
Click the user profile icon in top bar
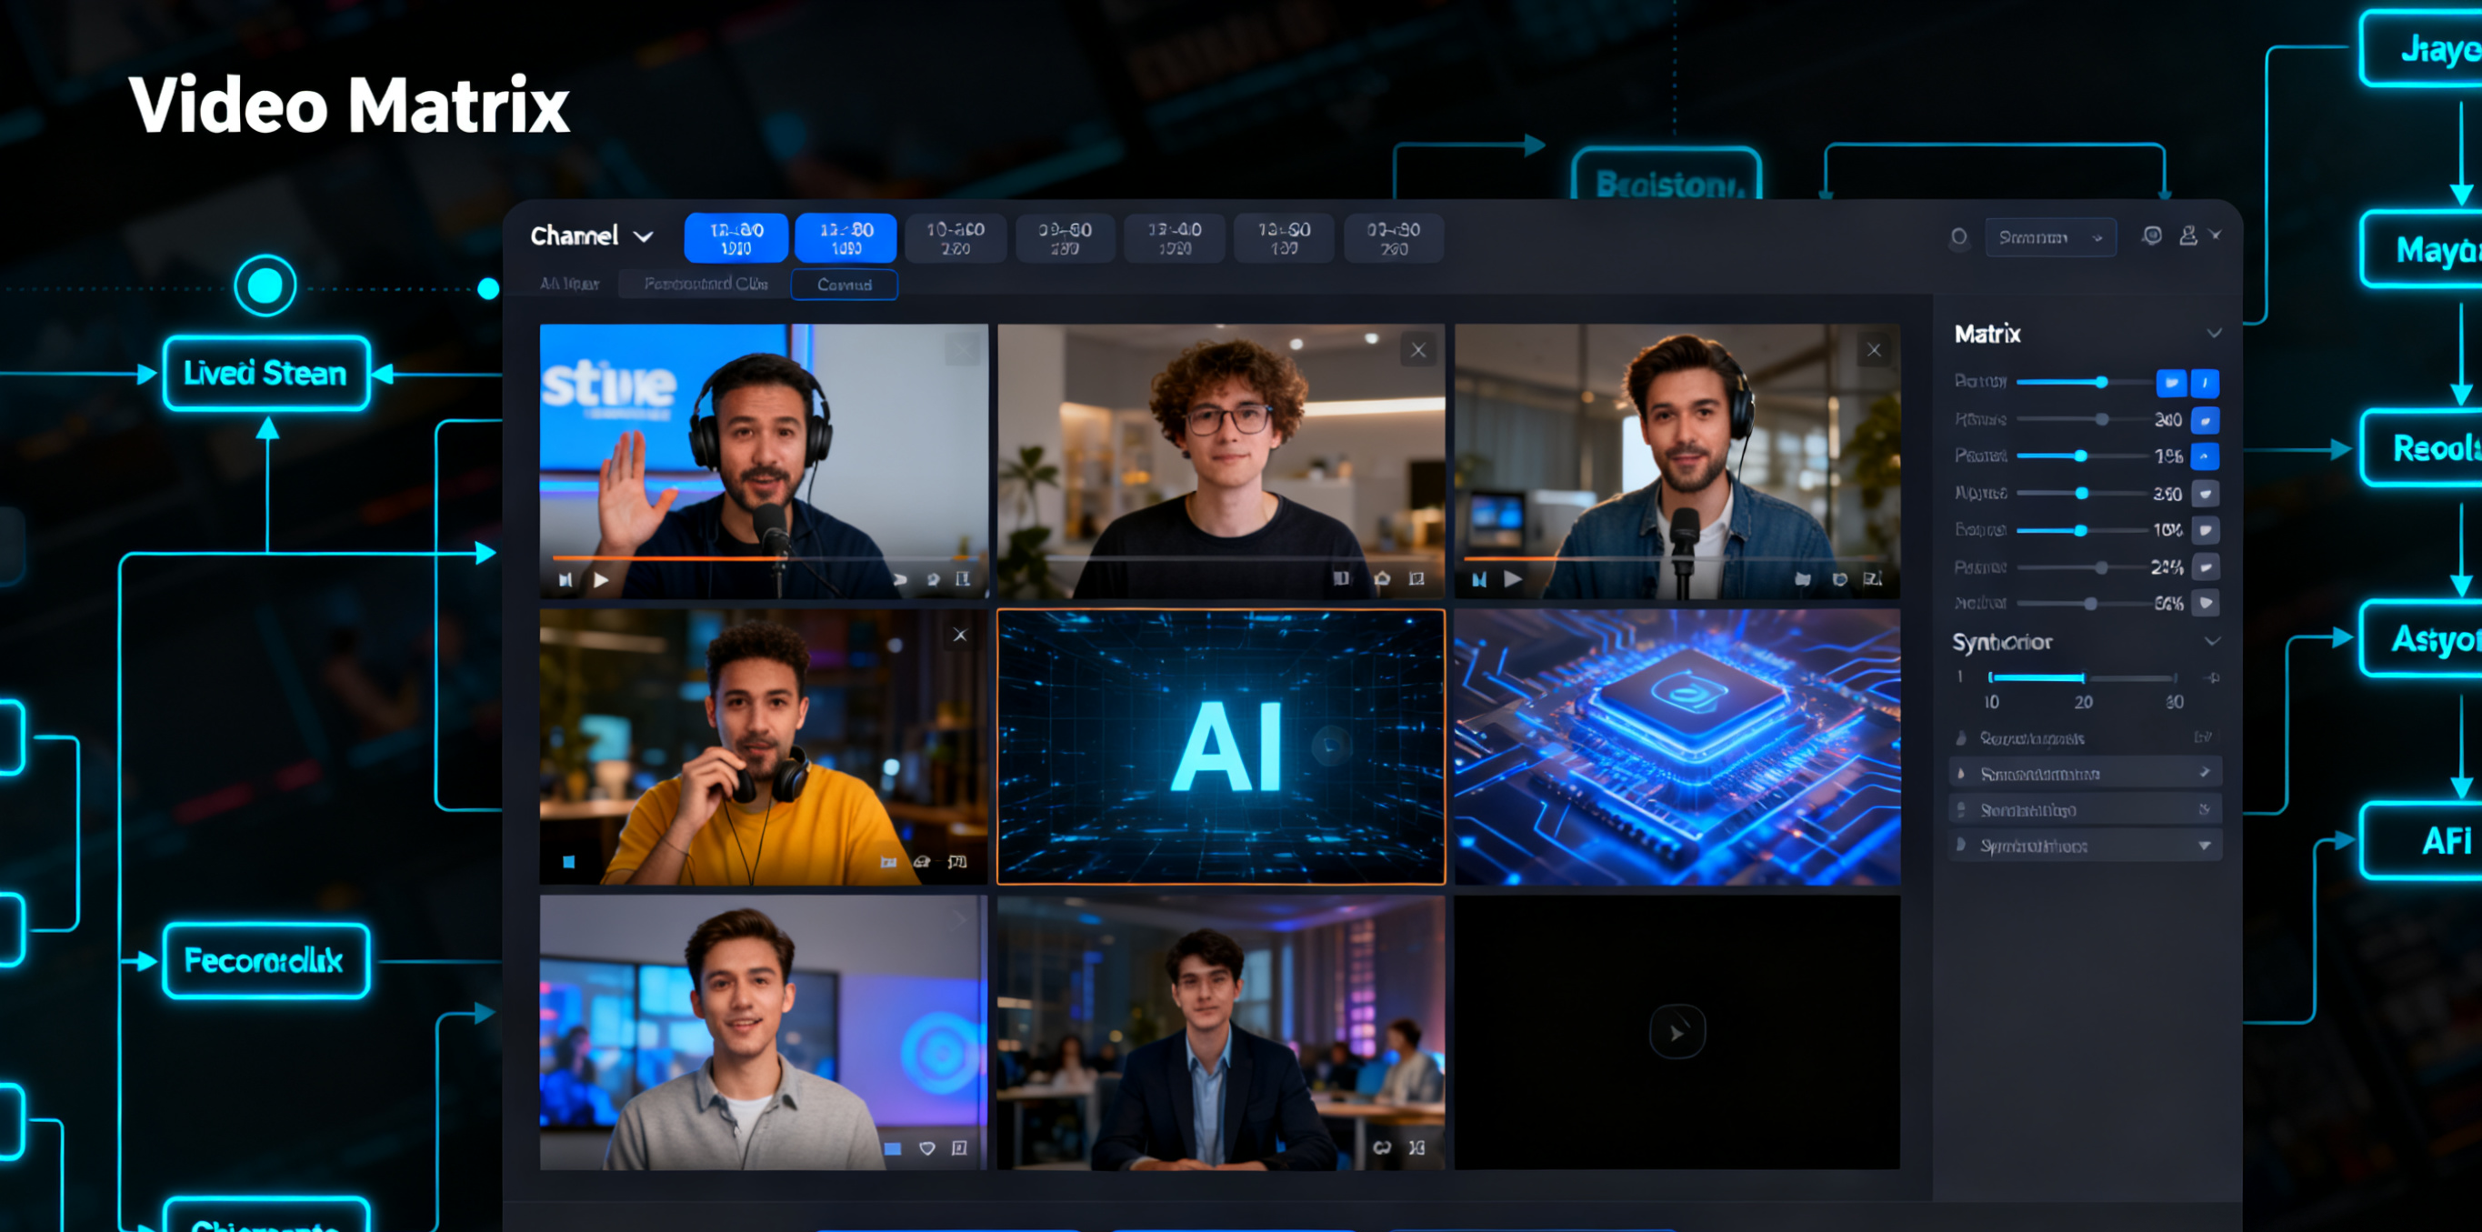(x=2187, y=236)
